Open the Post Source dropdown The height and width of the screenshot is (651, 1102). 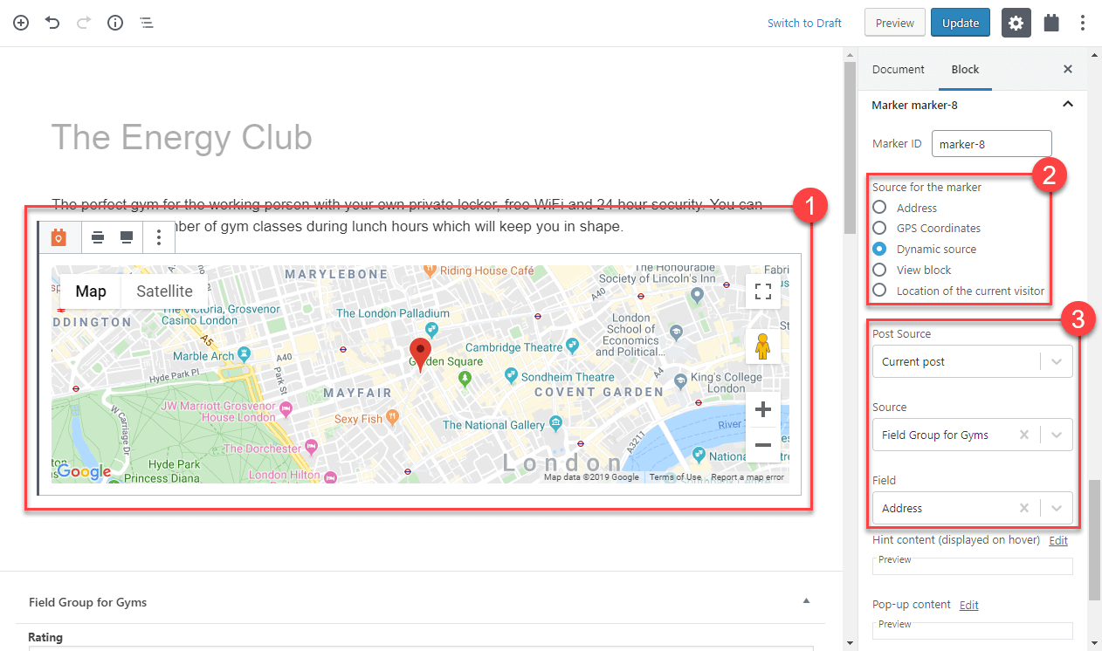coord(972,361)
